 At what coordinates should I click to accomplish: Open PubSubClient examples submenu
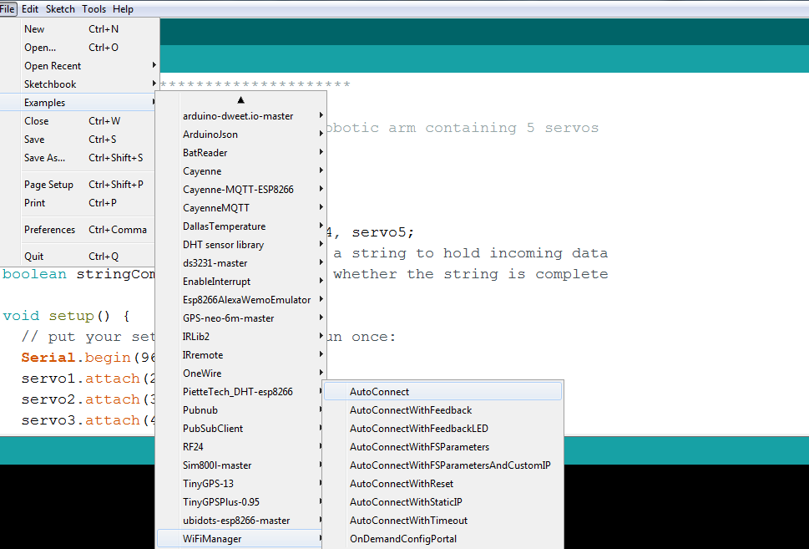tap(240, 429)
